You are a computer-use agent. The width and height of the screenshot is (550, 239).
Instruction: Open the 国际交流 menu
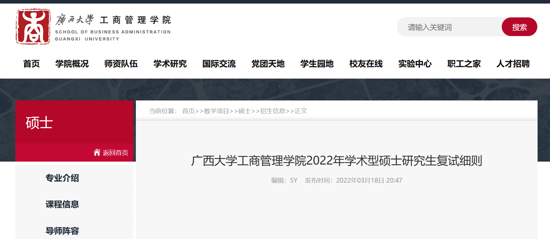click(219, 64)
